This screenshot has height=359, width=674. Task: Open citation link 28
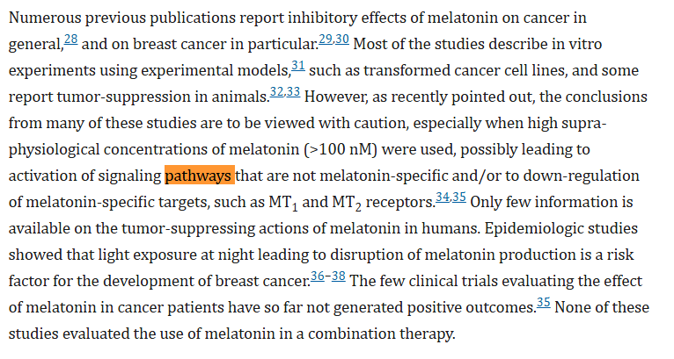[70, 38]
